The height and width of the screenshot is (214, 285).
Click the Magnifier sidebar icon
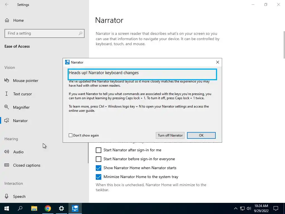tap(7, 107)
